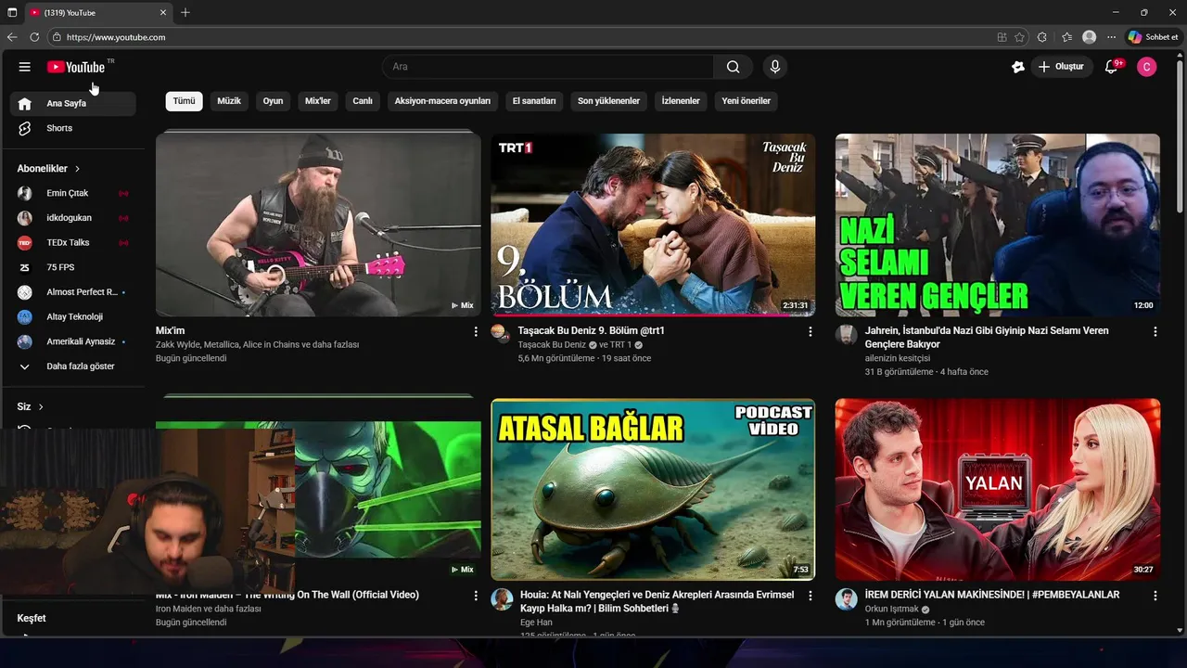Select the Tümü filter chip
This screenshot has width=1187, height=668.
(185, 101)
